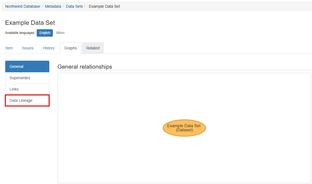Click the orange Example Data Set node

(184, 128)
